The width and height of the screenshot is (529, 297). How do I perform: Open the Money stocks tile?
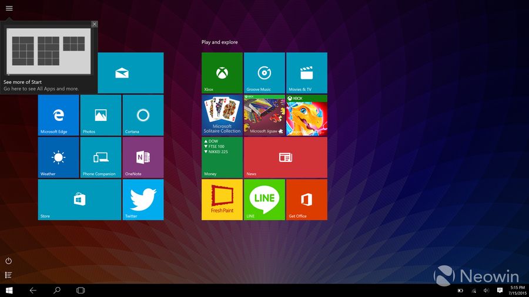(222, 157)
